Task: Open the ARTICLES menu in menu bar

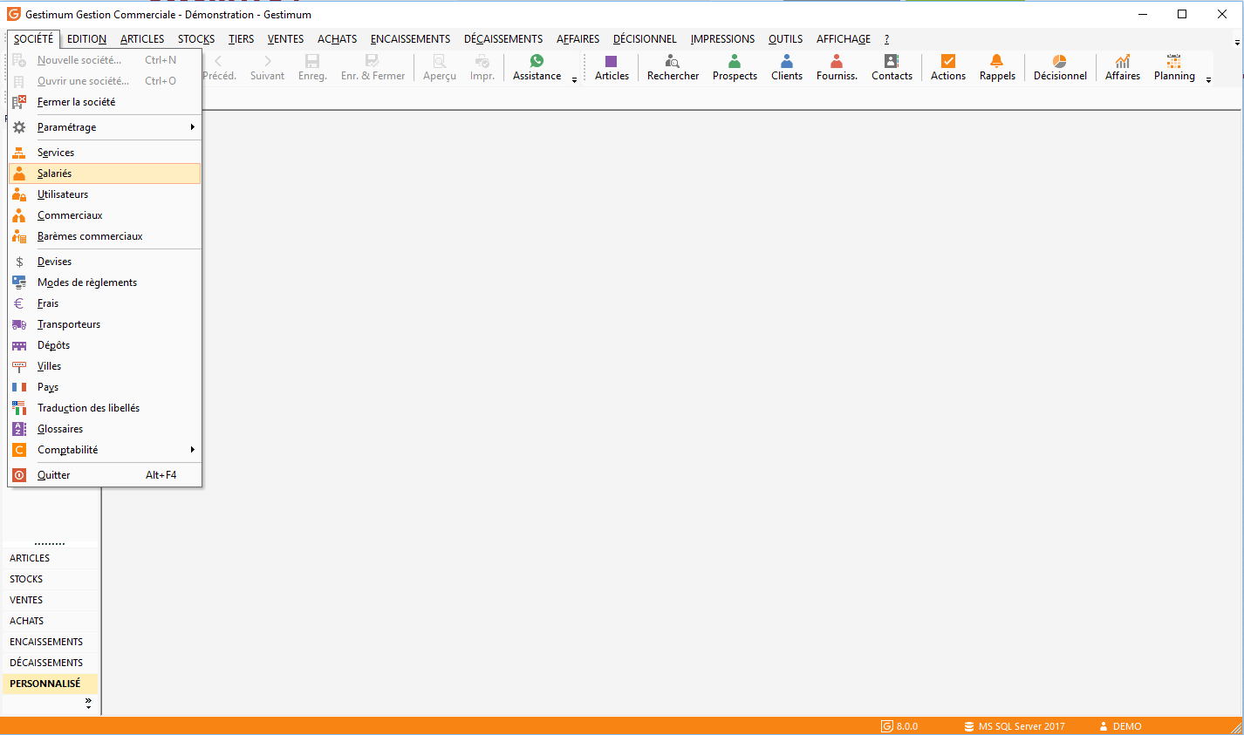Action: [x=142, y=39]
